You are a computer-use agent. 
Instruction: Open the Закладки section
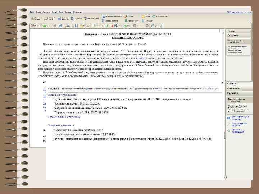(147, 21)
